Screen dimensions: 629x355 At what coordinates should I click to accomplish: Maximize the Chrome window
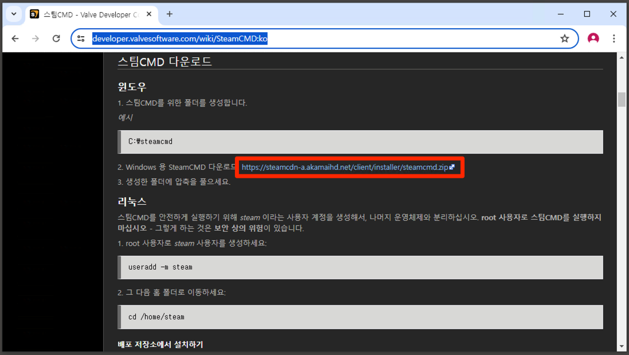click(587, 14)
